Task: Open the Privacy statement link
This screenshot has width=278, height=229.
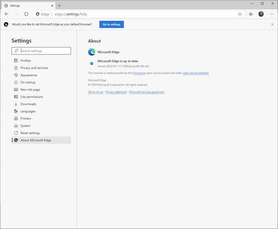Action: coord(116,92)
